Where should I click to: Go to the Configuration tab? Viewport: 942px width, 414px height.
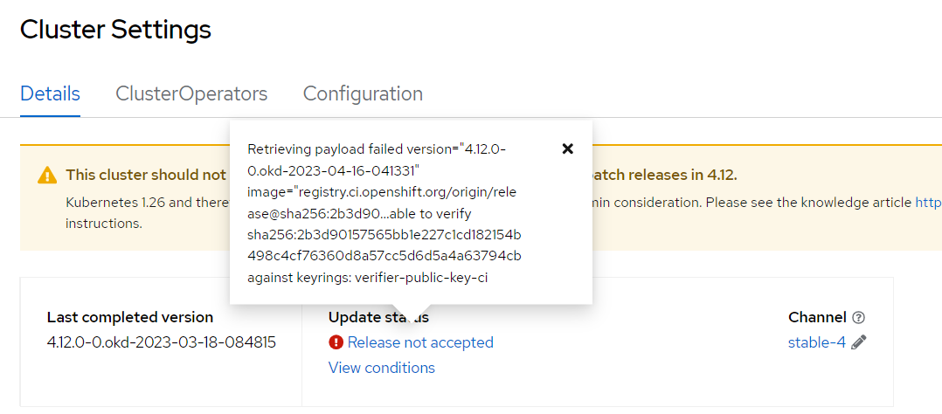click(363, 93)
